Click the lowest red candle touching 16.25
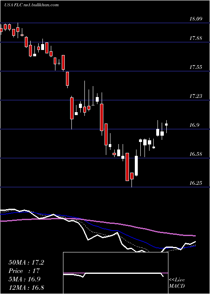Screen dimensions: 210x294 [132, 180]
